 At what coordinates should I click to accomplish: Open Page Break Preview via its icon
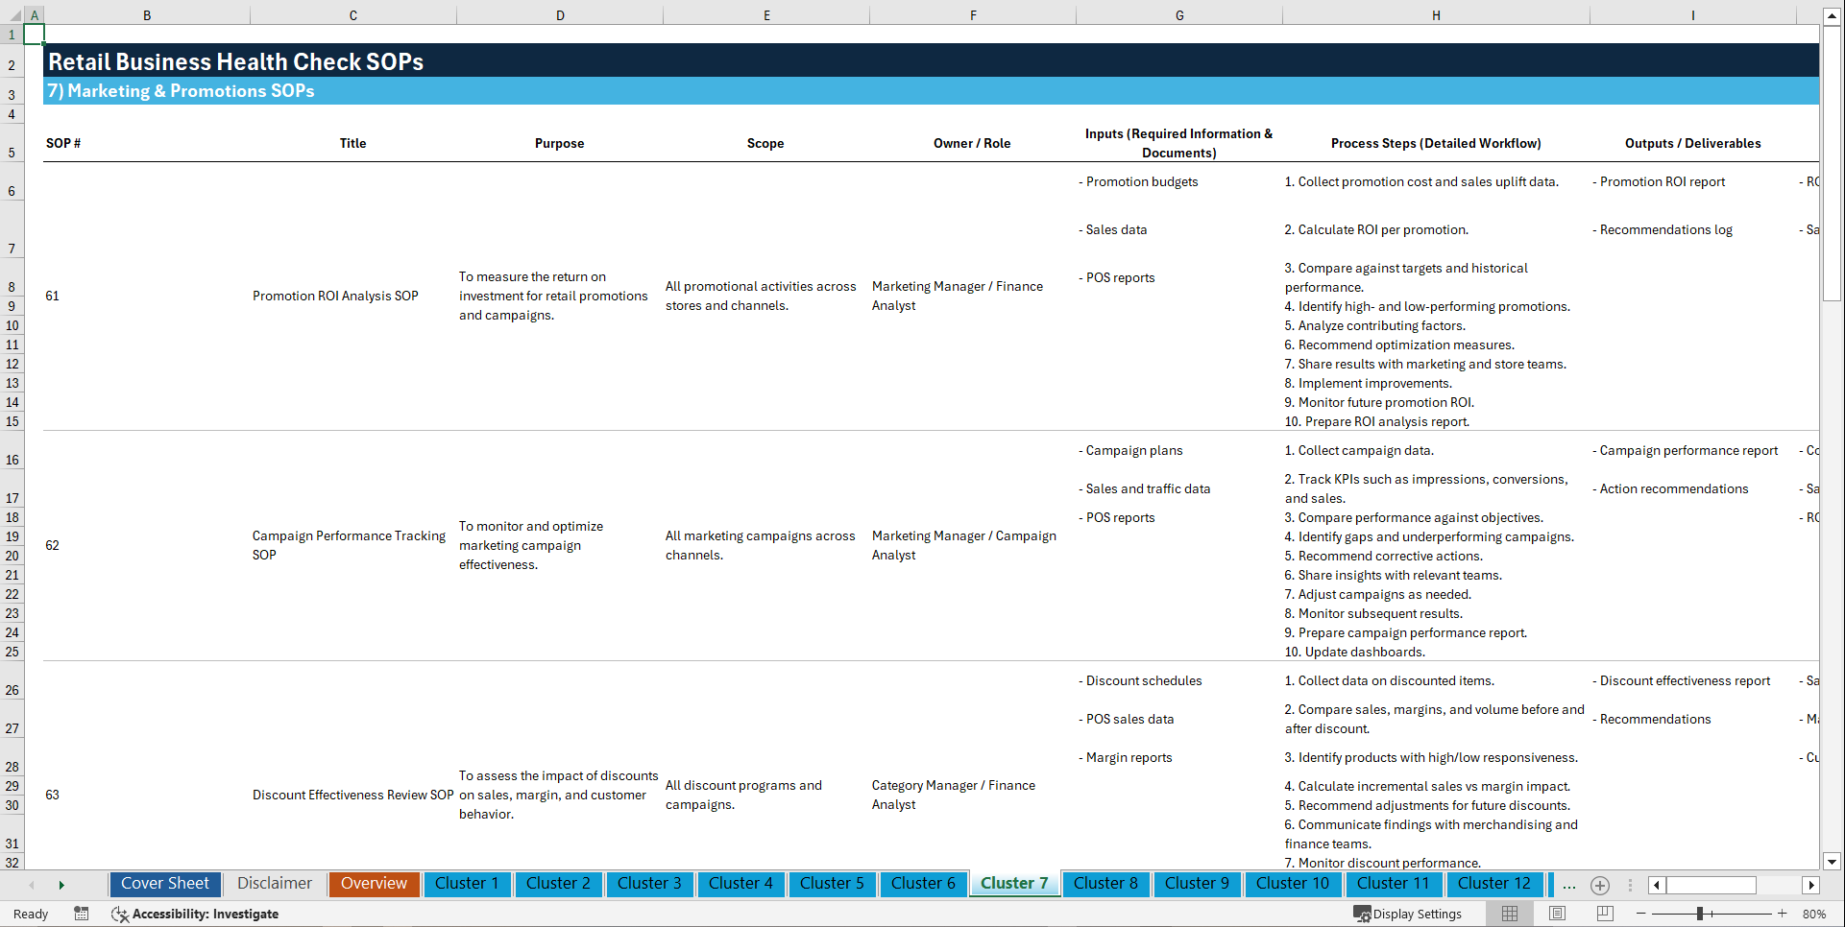pyautogui.click(x=1604, y=914)
